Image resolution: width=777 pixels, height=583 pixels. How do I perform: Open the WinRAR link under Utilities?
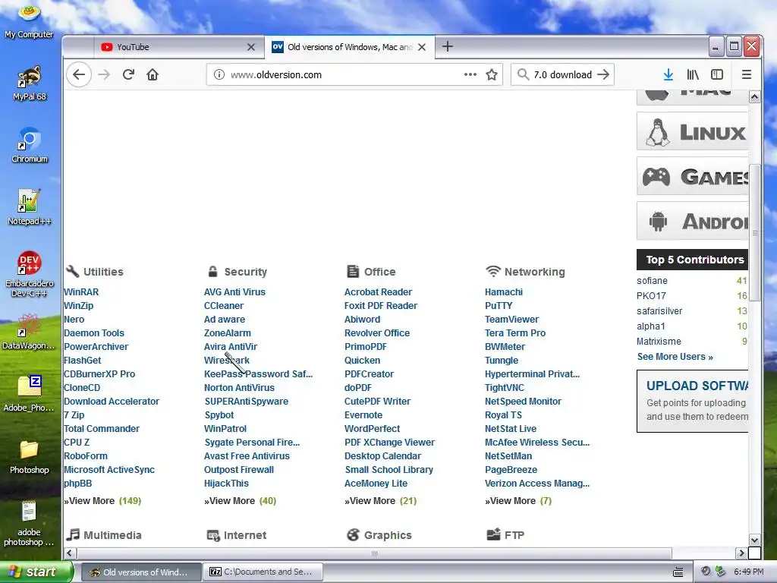81,292
